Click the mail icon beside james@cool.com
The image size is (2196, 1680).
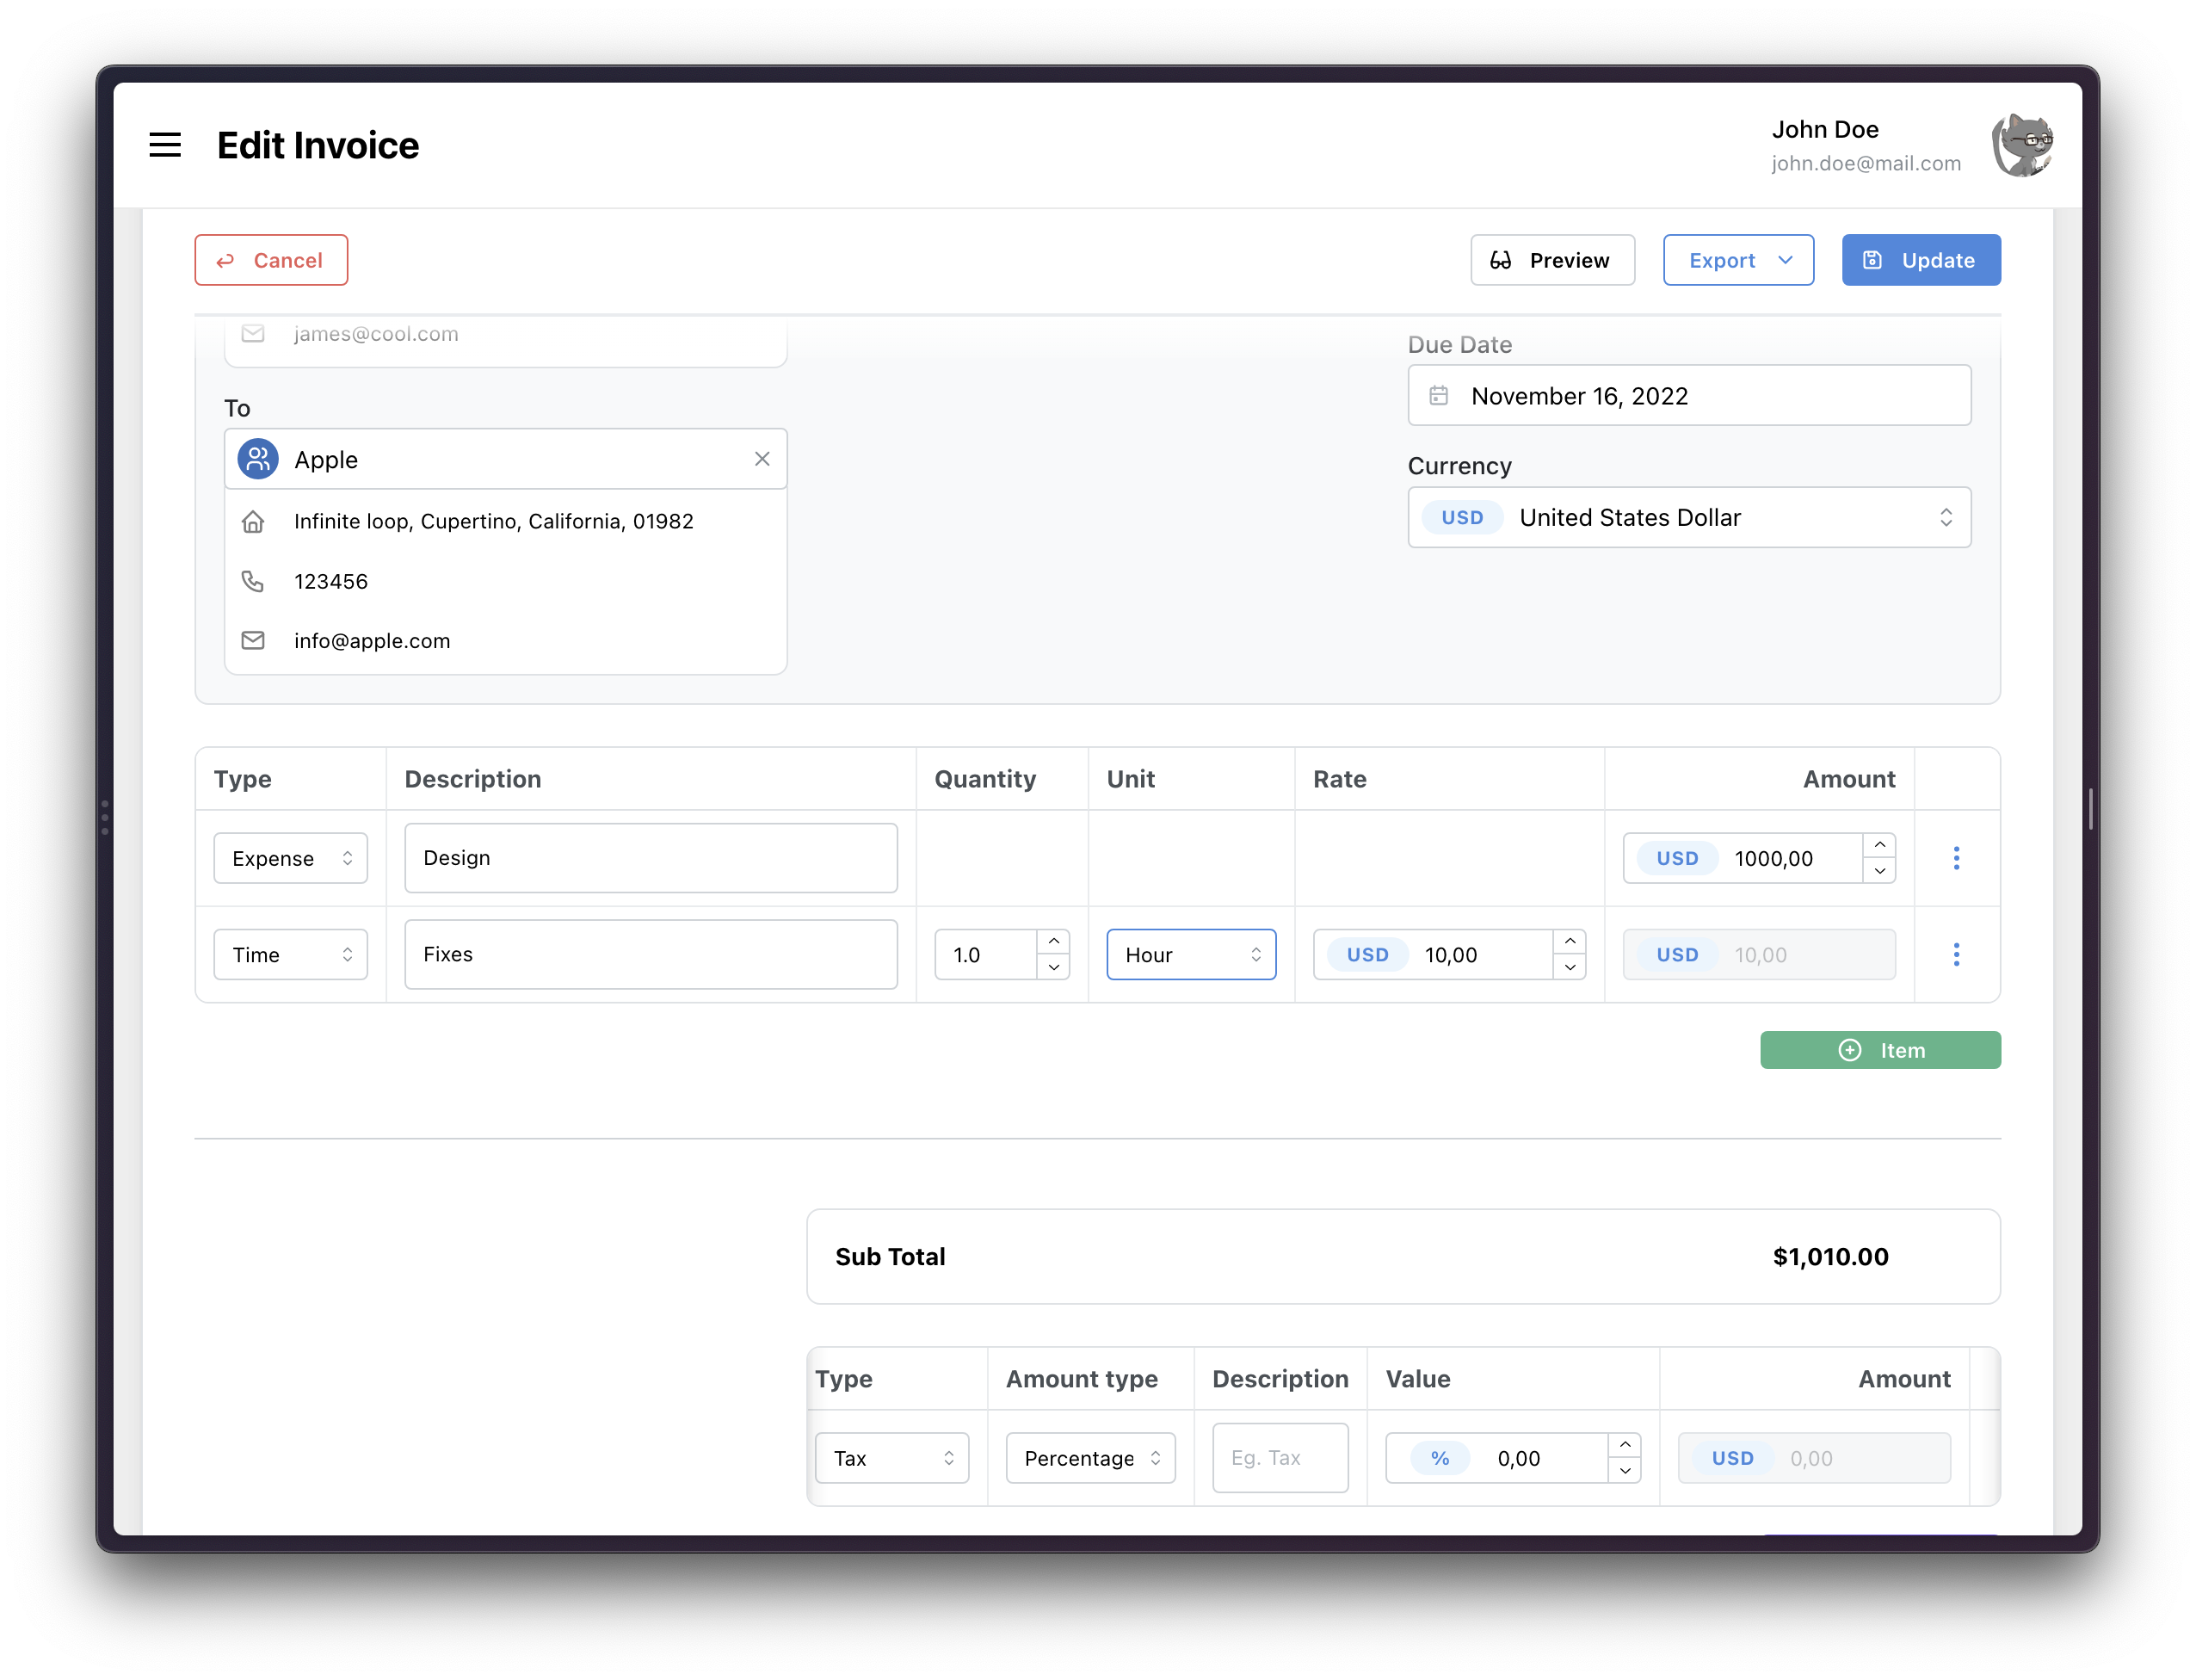(253, 333)
